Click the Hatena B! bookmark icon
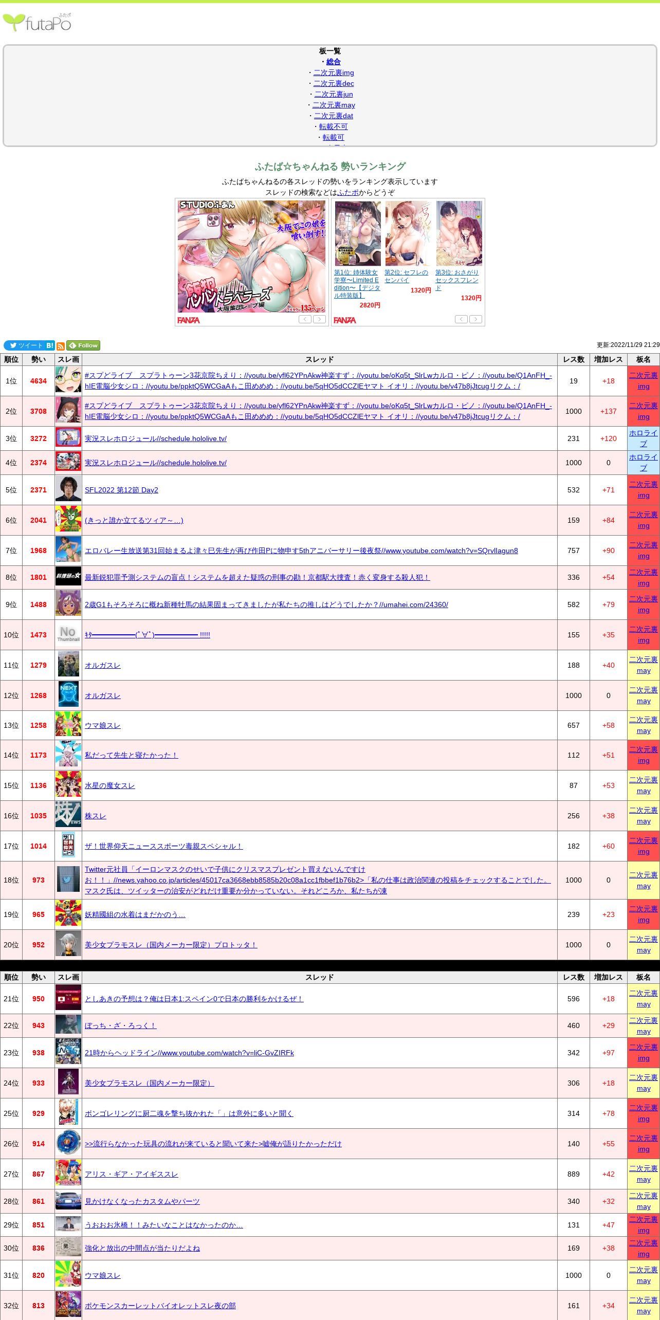Image resolution: width=660 pixels, height=1320 pixels. [x=50, y=345]
